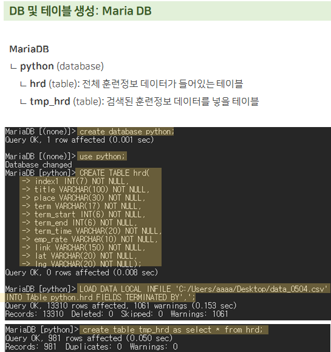The height and width of the screenshot is (352, 331).
Task: Click the 'term_time VARCHAR(20) NOT NULL,' line
Action: (x=98, y=231)
